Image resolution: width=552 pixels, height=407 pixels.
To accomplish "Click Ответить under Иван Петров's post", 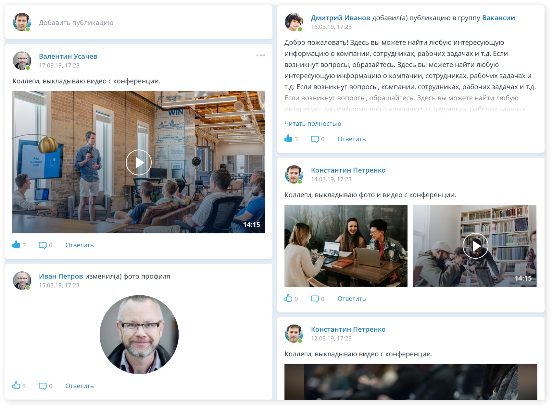I will (80, 386).
